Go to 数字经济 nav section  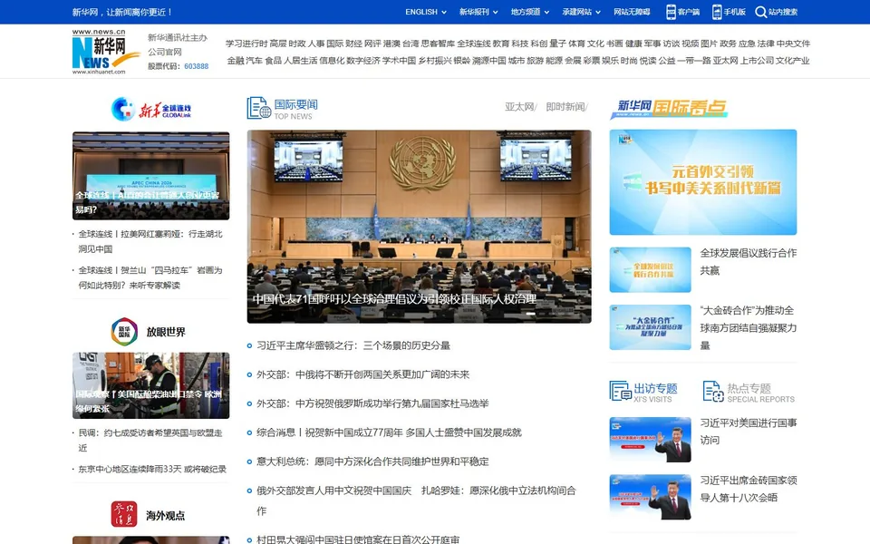362,61
